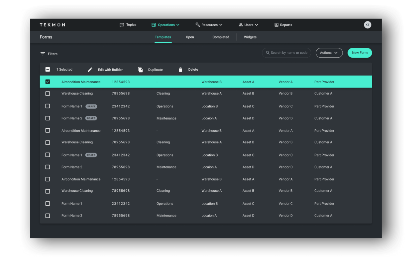The width and height of the screenshot is (412, 257).
Task: Switch to the Widgets tab
Action: (250, 37)
